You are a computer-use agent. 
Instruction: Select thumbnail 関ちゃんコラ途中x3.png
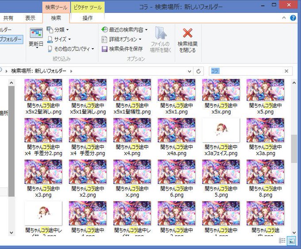43,171
